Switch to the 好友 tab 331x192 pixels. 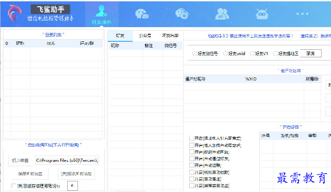tap(120, 36)
